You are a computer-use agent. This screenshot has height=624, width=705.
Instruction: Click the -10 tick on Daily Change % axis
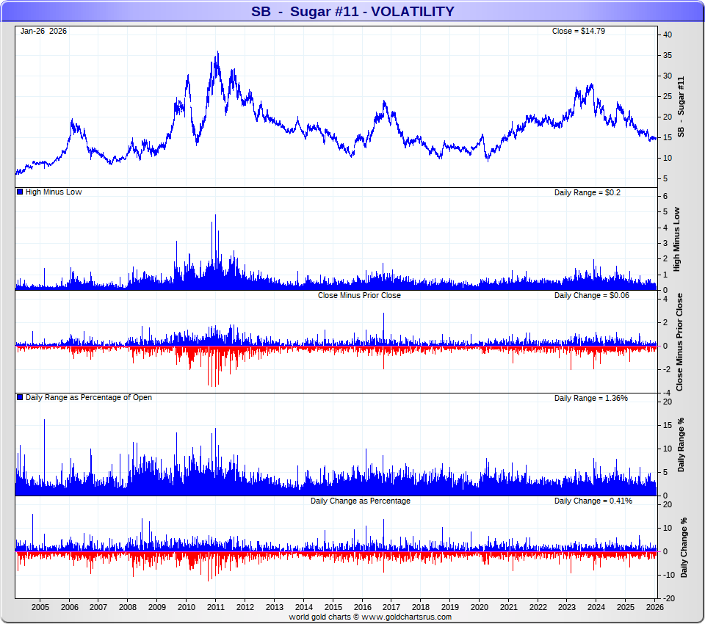point(668,575)
